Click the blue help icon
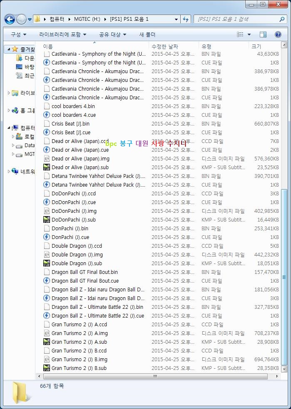Screen dimensions: 291x409 [x=278, y=34]
